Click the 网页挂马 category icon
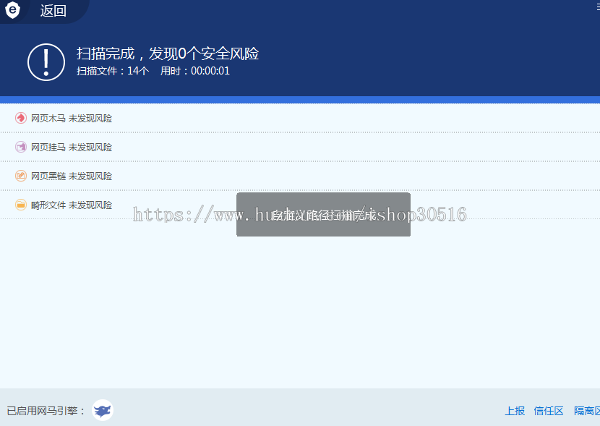The image size is (600, 426). (x=20, y=147)
